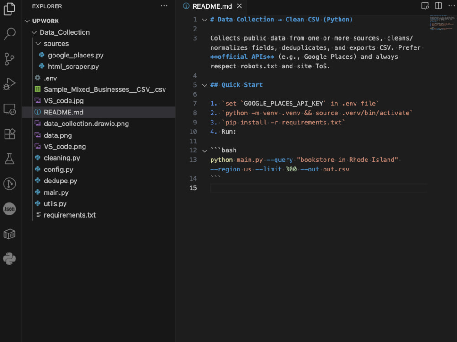This screenshot has width=457, height=342.
Task: Collapse the Data_Collection folder
Action: [x=34, y=32]
